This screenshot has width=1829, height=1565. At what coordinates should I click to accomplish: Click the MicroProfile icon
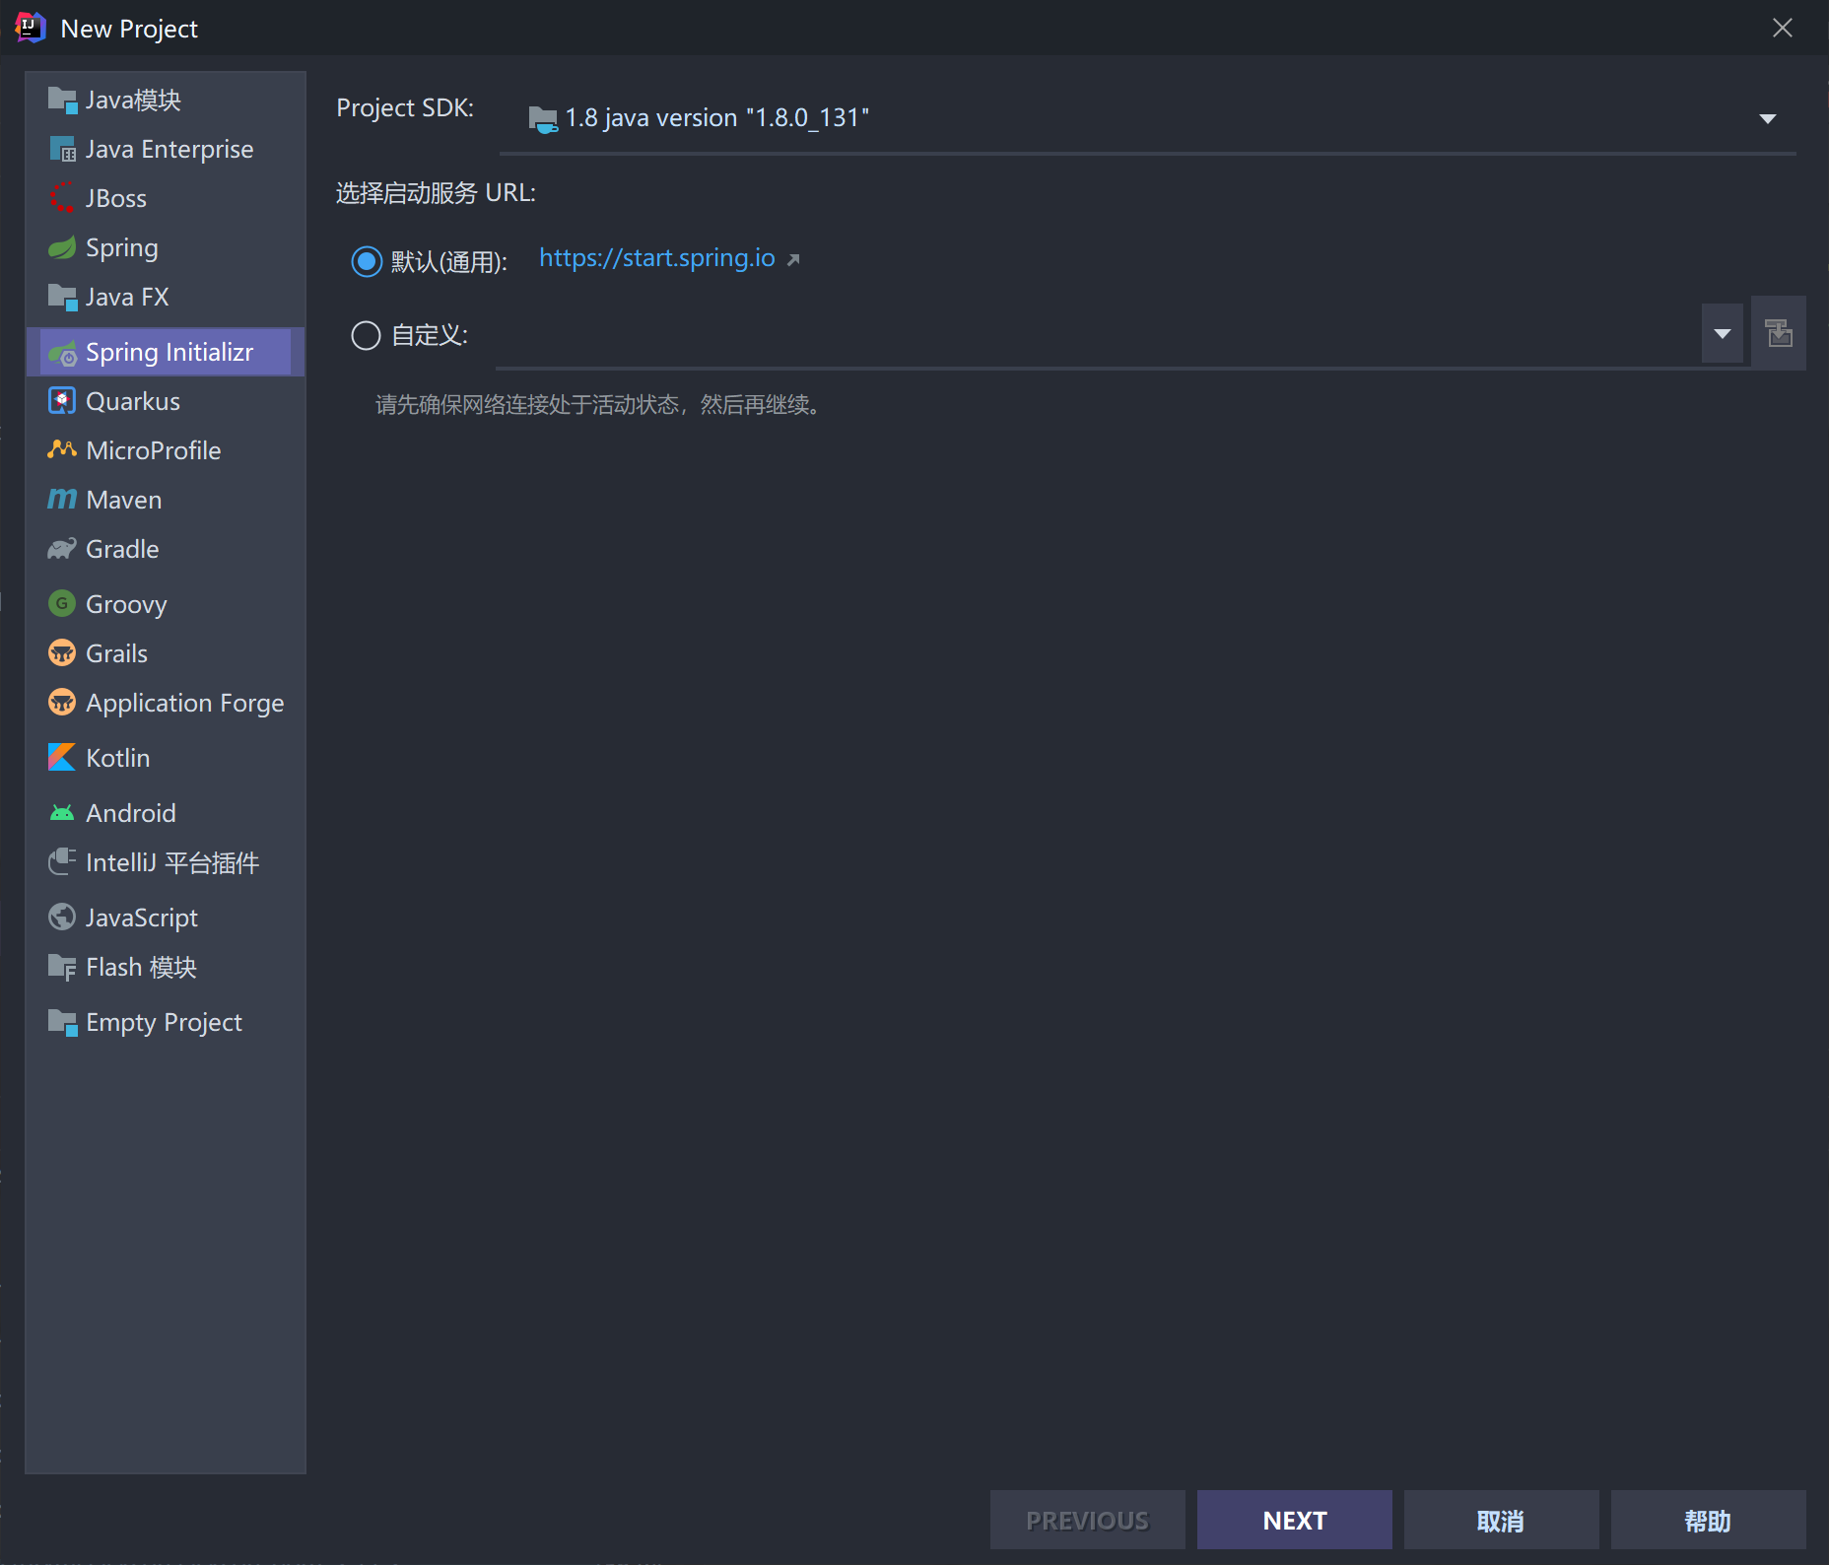pos(62,450)
